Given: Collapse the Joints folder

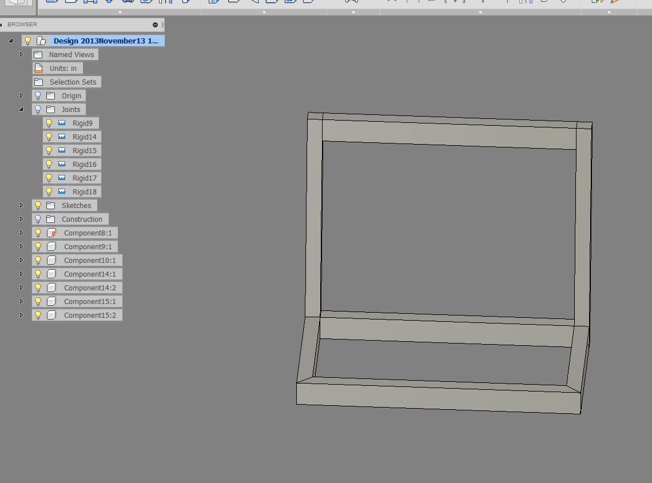Looking at the screenshot, I should tap(21, 109).
